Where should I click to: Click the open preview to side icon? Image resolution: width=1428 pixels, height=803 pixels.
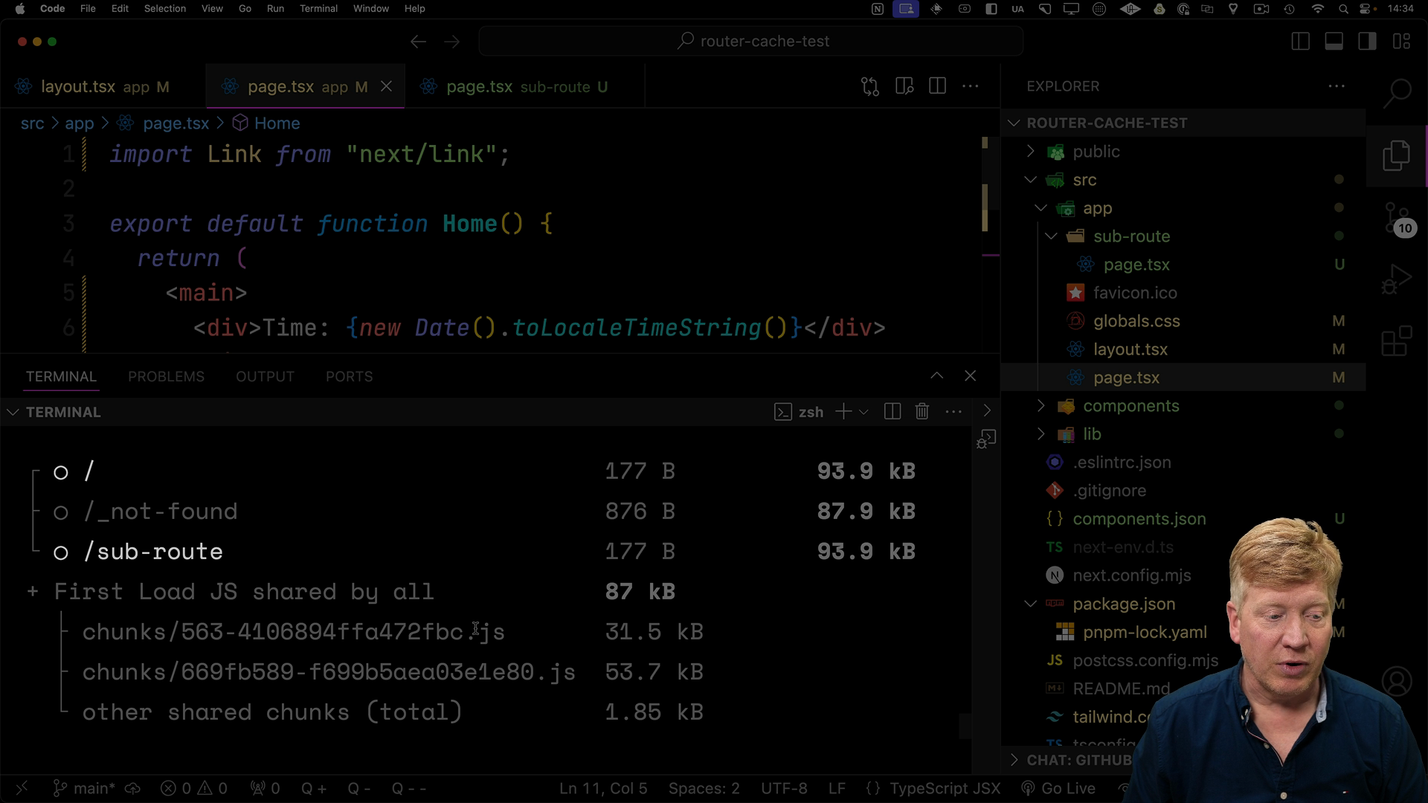[x=904, y=86]
